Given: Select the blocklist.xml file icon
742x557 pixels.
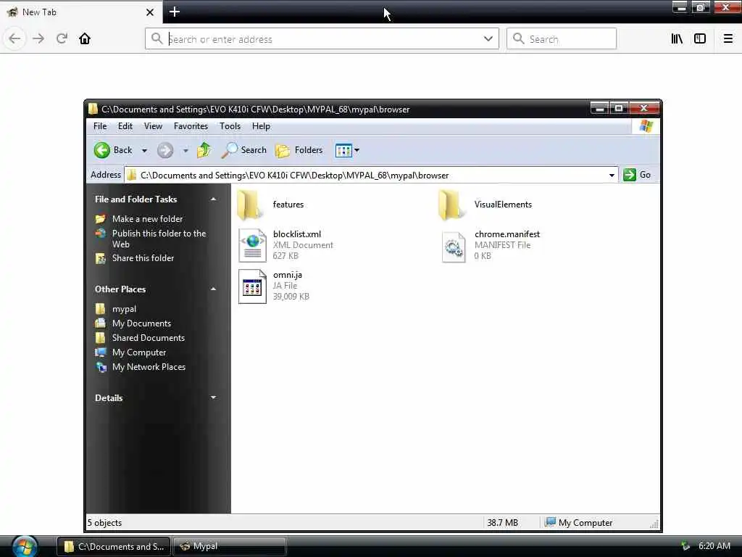Looking at the screenshot, I should click(252, 245).
